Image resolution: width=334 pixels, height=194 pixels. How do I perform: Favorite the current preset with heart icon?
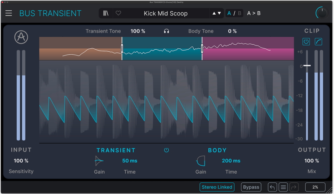[x=118, y=13]
